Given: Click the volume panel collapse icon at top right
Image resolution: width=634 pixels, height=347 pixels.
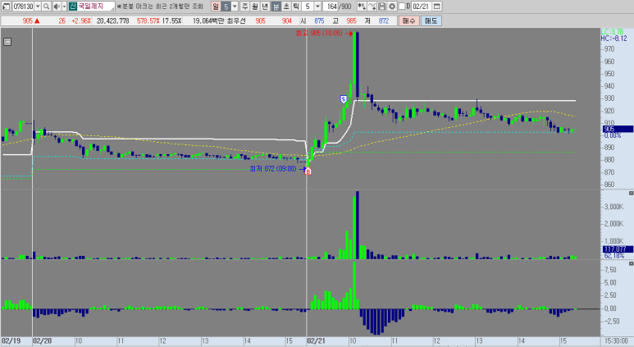Looking at the screenshot, I should pos(631,194).
